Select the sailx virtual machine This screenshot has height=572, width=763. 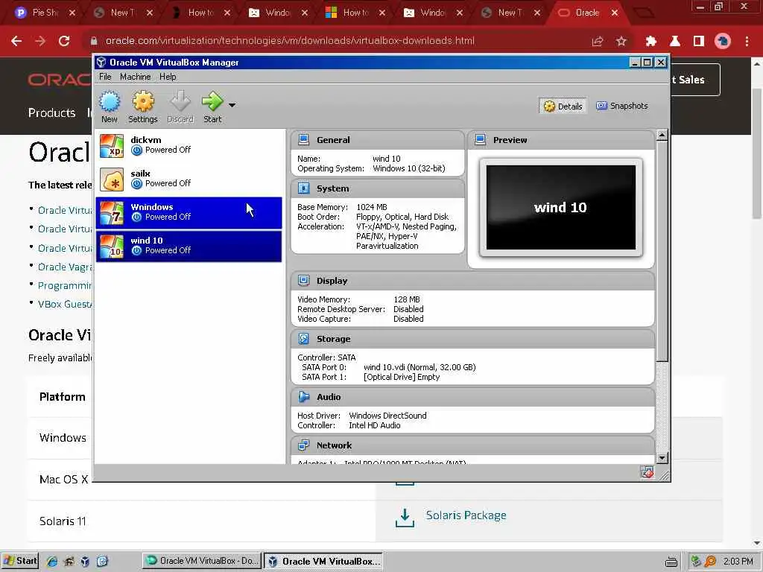tap(189, 179)
